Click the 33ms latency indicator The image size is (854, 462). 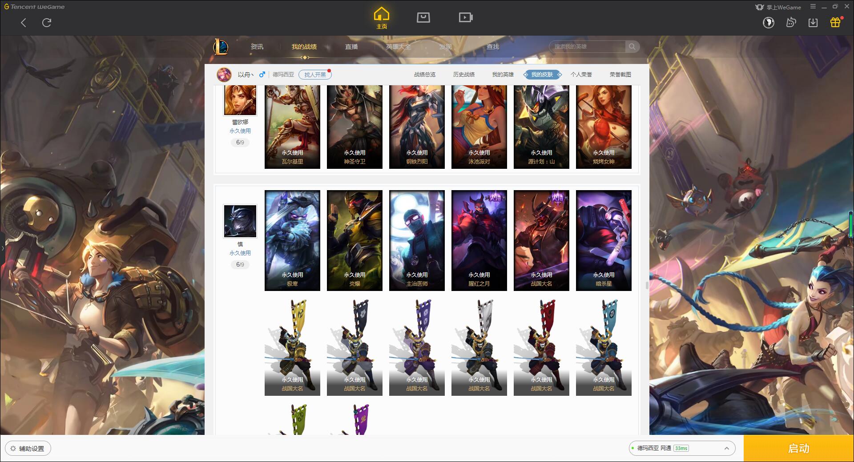coord(681,448)
